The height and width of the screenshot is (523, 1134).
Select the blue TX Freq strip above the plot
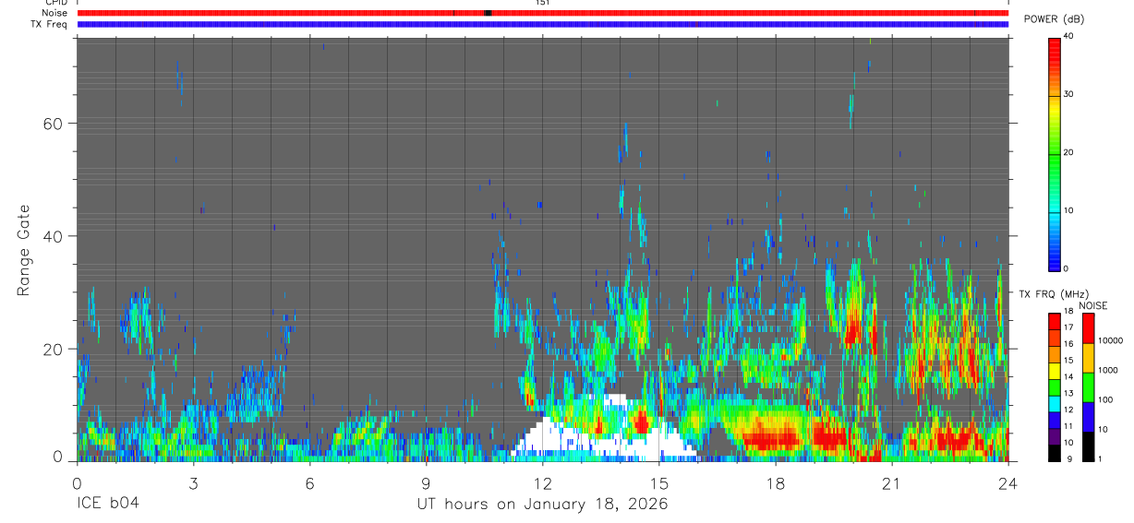click(x=542, y=24)
